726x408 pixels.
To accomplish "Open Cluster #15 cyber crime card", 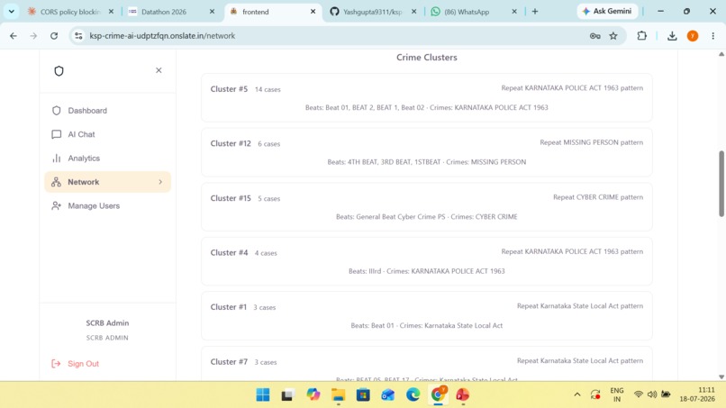I will 426,207.
